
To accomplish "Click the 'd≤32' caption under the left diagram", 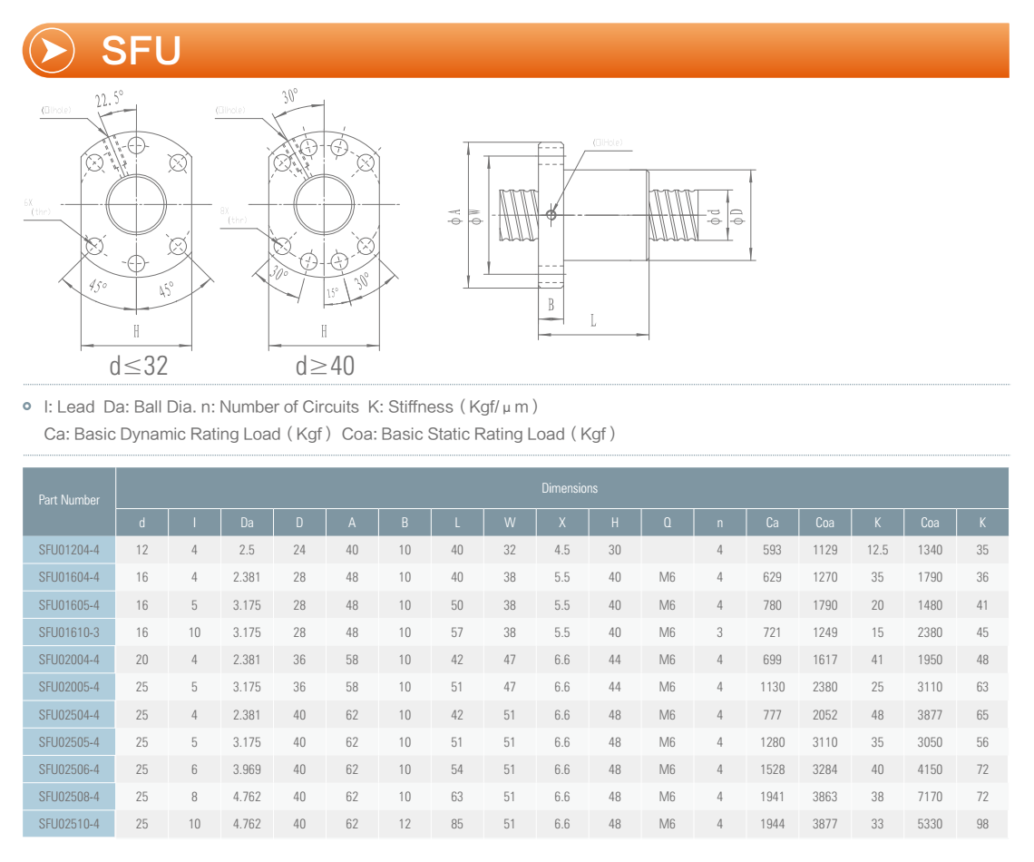I will click(x=139, y=366).
